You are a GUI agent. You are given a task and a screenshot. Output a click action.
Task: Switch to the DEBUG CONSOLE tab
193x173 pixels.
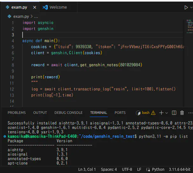[68, 113]
